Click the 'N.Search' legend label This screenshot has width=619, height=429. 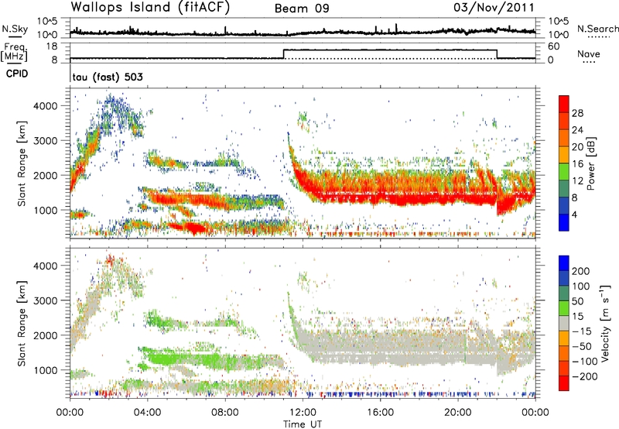click(x=597, y=29)
